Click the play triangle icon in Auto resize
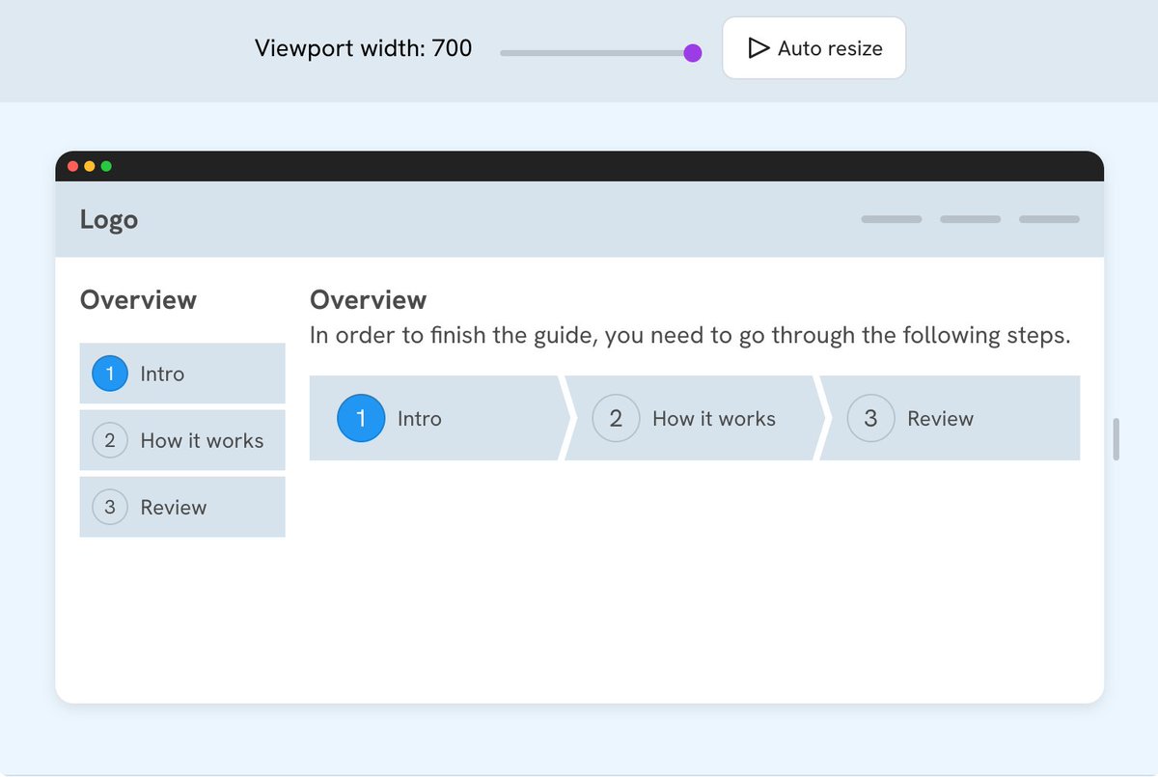Image resolution: width=1158 pixels, height=777 pixels. click(x=758, y=48)
